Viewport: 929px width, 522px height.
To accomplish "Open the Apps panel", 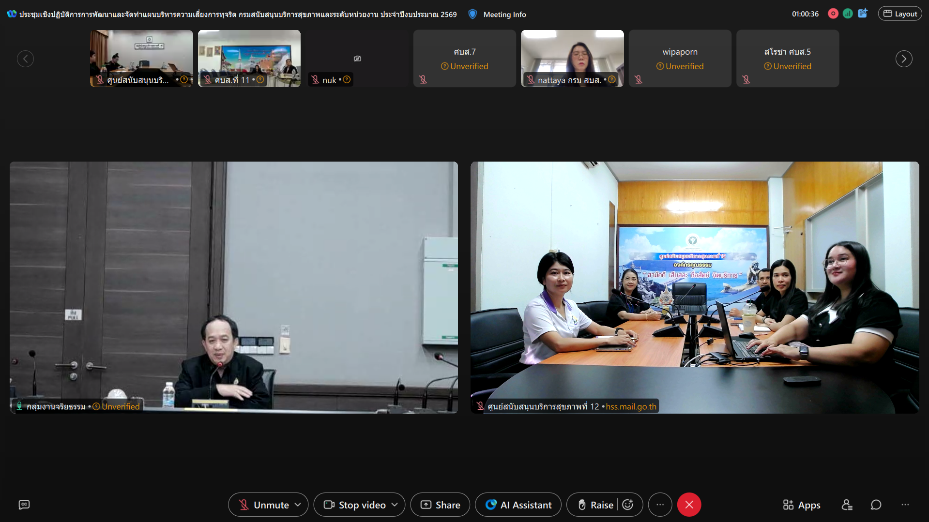I will (802, 505).
